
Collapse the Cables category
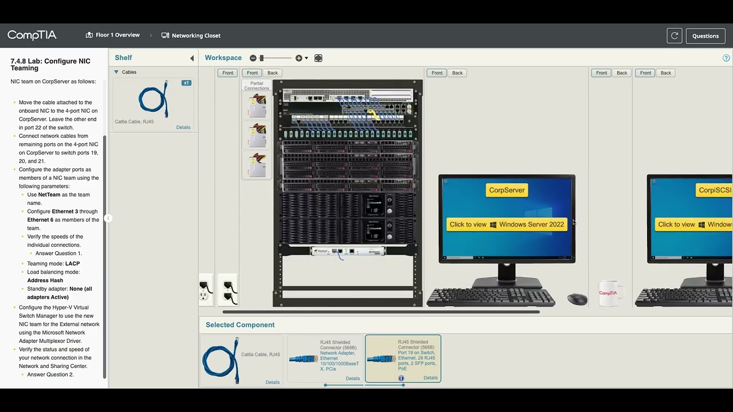pyautogui.click(x=116, y=72)
